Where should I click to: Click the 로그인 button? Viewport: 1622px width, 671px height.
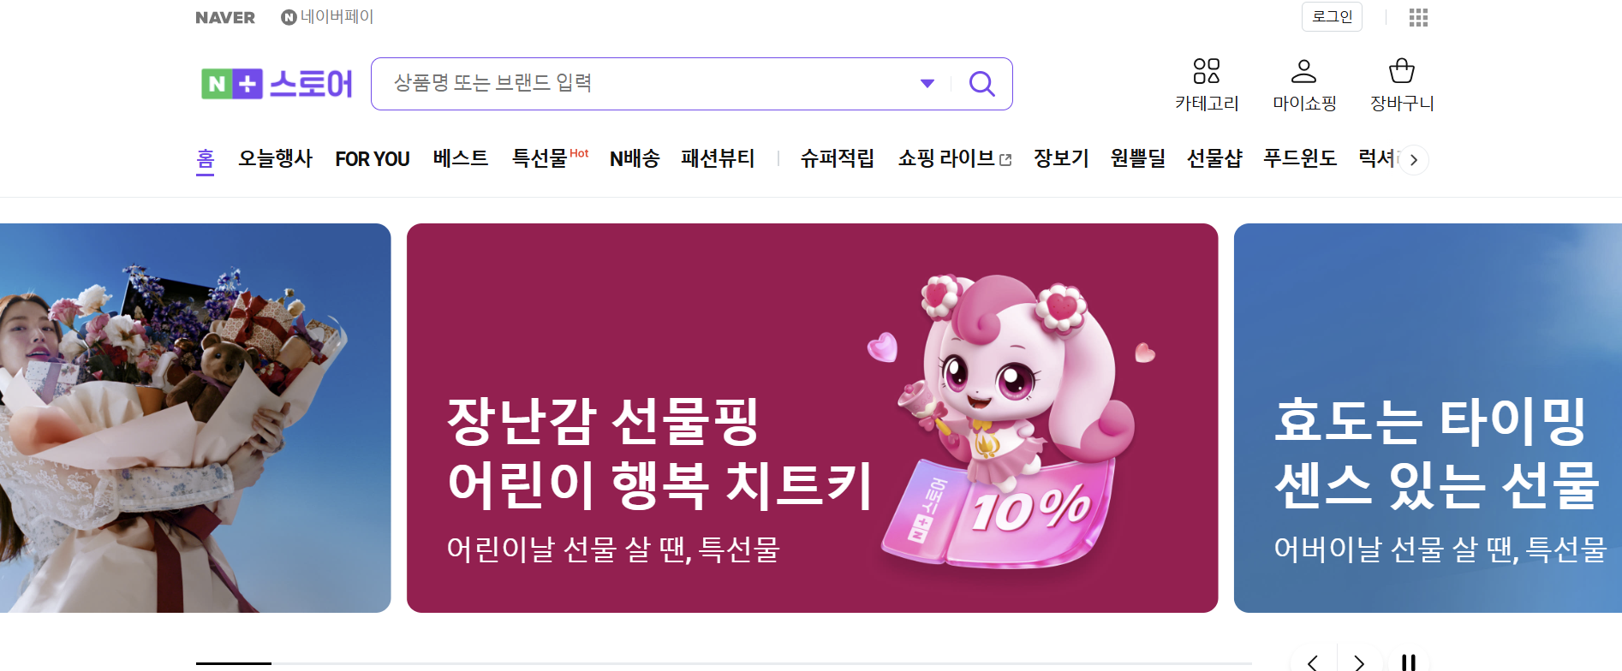click(x=1332, y=17)
